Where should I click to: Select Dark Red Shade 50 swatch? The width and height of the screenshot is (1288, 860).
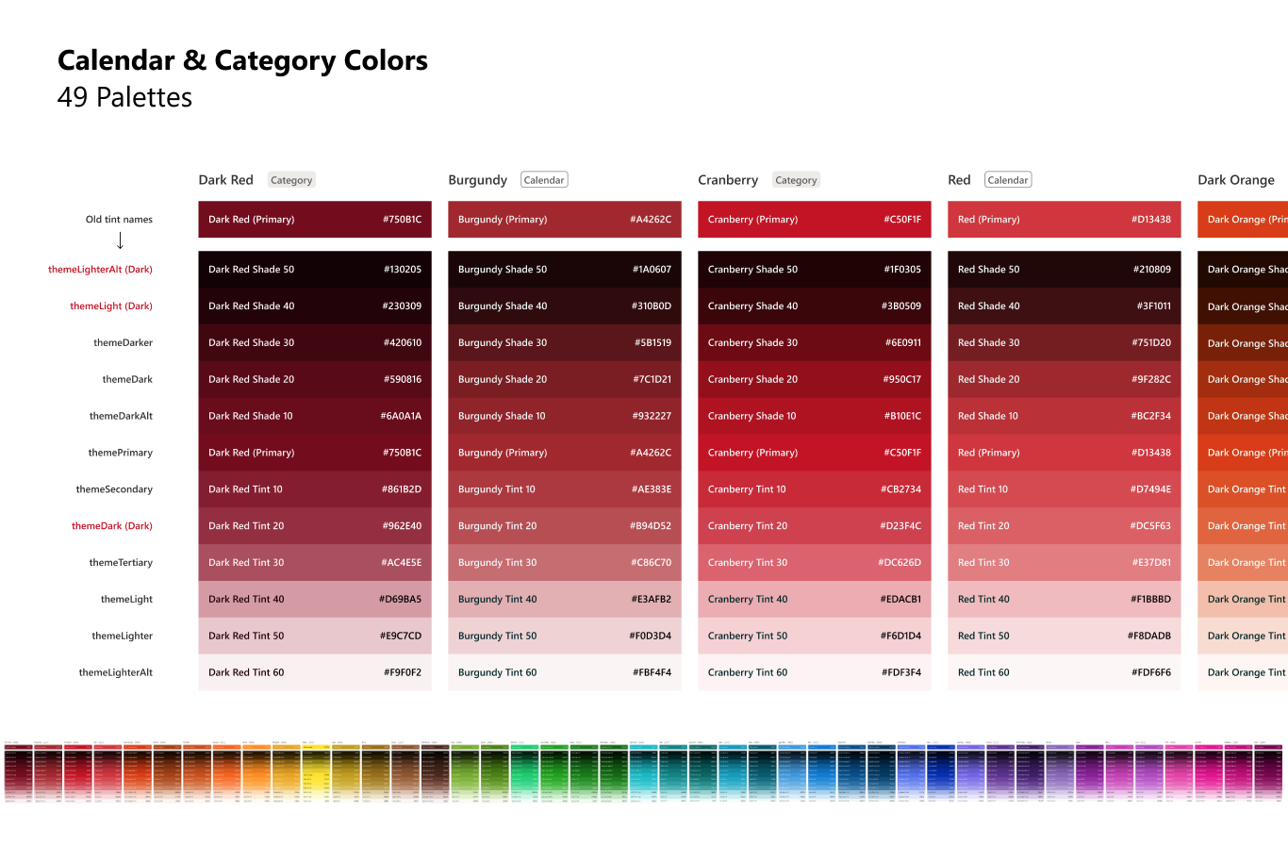point(315,269)
